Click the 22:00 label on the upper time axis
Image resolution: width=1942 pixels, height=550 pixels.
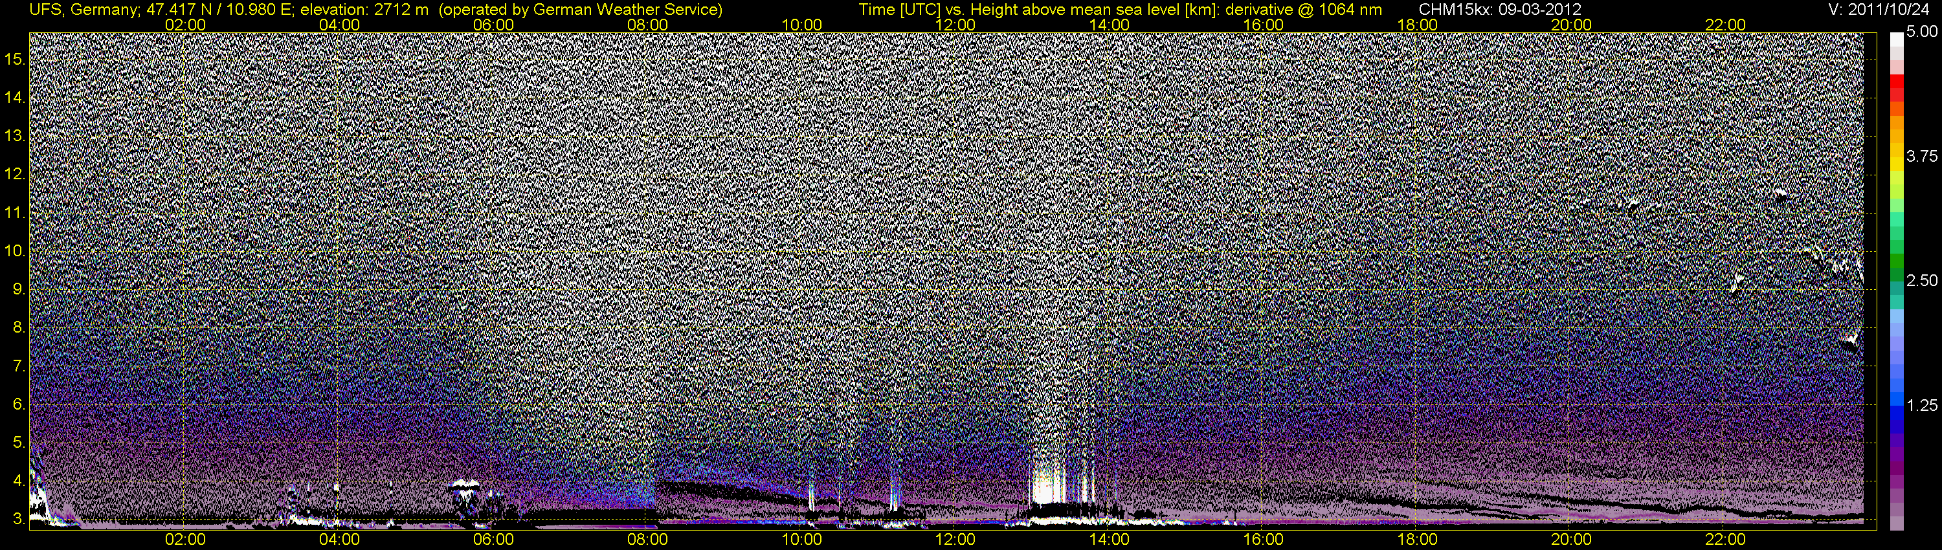pos(1726,25)
